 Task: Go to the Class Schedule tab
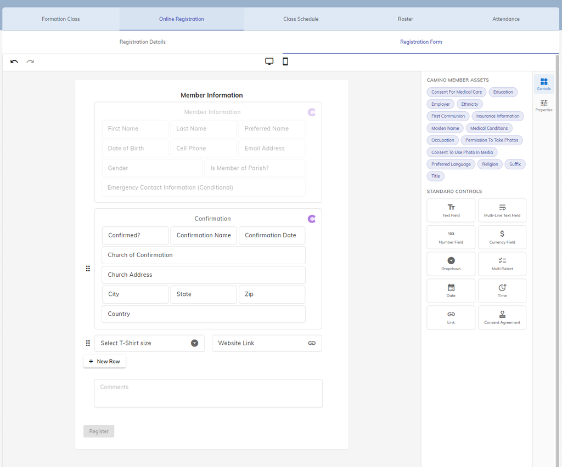(301, 19)
